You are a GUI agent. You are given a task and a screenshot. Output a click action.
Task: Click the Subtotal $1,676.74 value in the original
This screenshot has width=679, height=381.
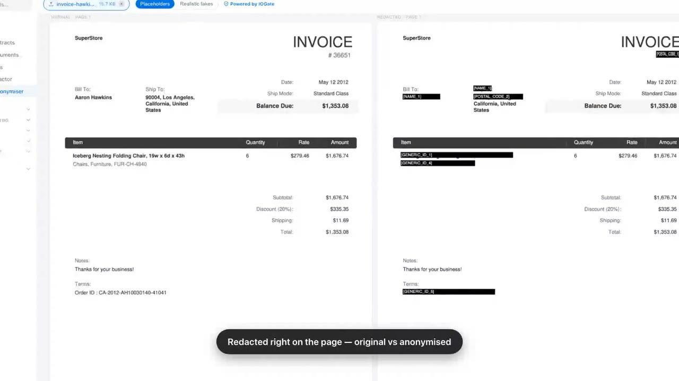[x=337, y=198]
